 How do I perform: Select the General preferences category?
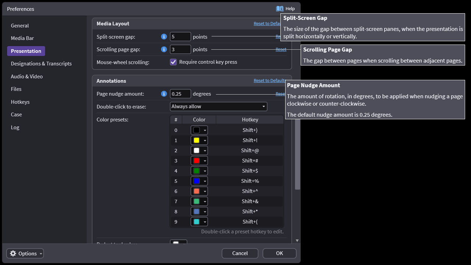[x=20, y=25]
